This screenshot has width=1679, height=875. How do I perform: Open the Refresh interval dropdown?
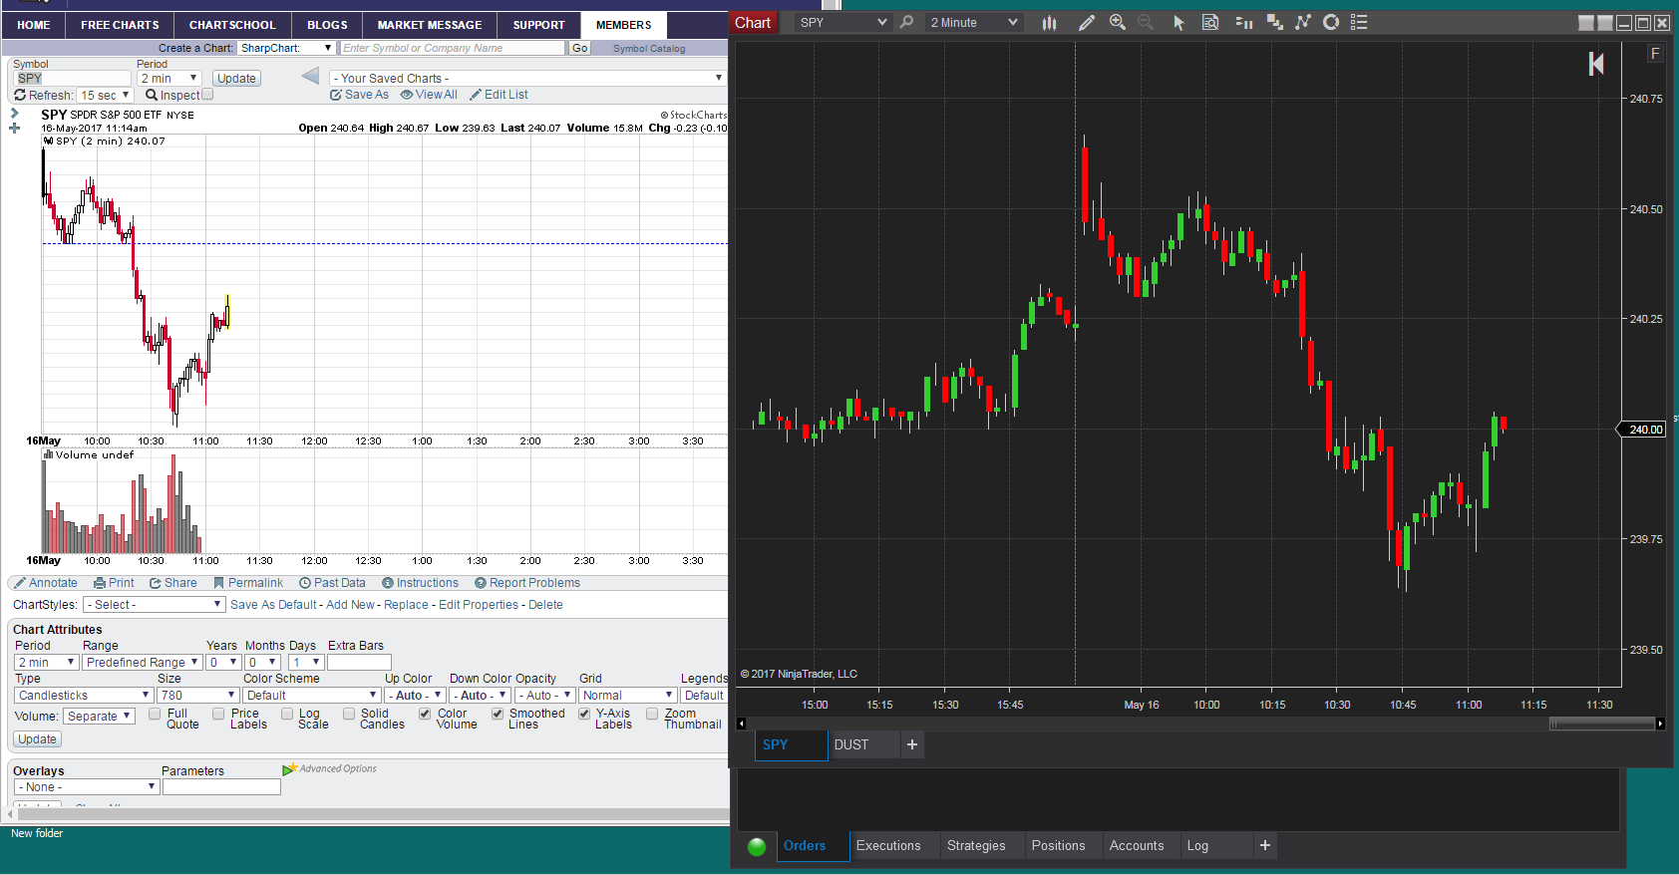click(x=105, y=96)
